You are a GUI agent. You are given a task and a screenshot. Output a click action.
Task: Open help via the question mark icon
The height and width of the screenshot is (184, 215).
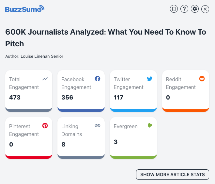coord(184,9)
